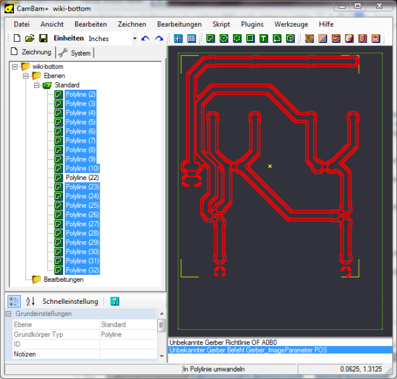Click the alphabetical sort icon in properties
397x379 pixels.
30,301
